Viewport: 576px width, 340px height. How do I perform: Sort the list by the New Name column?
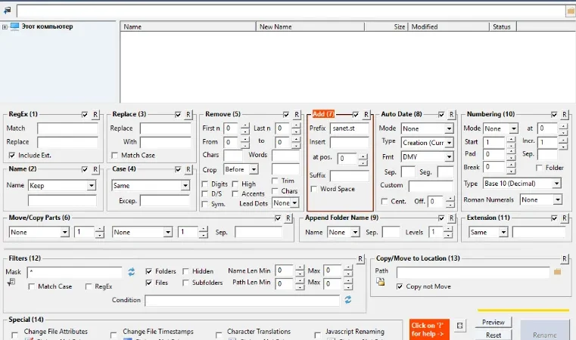[x=310, y=26]
